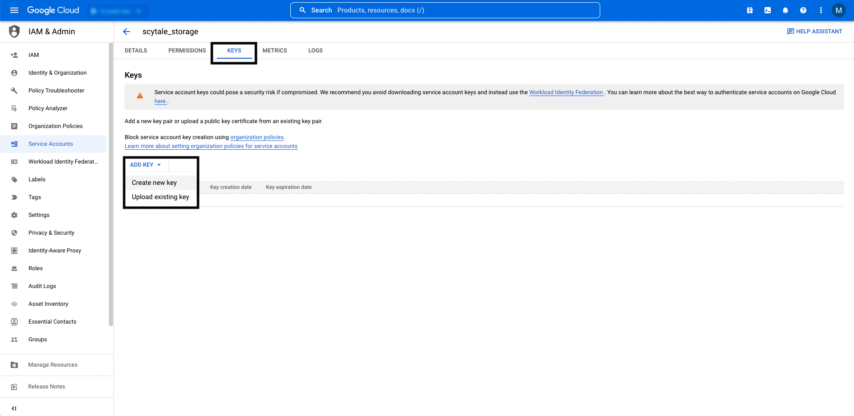This screenshot has width=854, height=416.
Task: Open the notifications bell
Action: tap(785, 10)
